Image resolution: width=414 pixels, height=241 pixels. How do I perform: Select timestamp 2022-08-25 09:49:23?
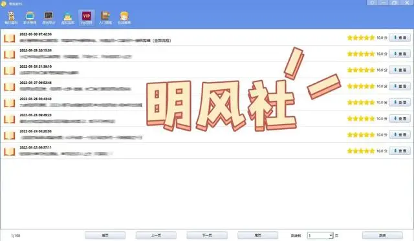coord(36,115)
